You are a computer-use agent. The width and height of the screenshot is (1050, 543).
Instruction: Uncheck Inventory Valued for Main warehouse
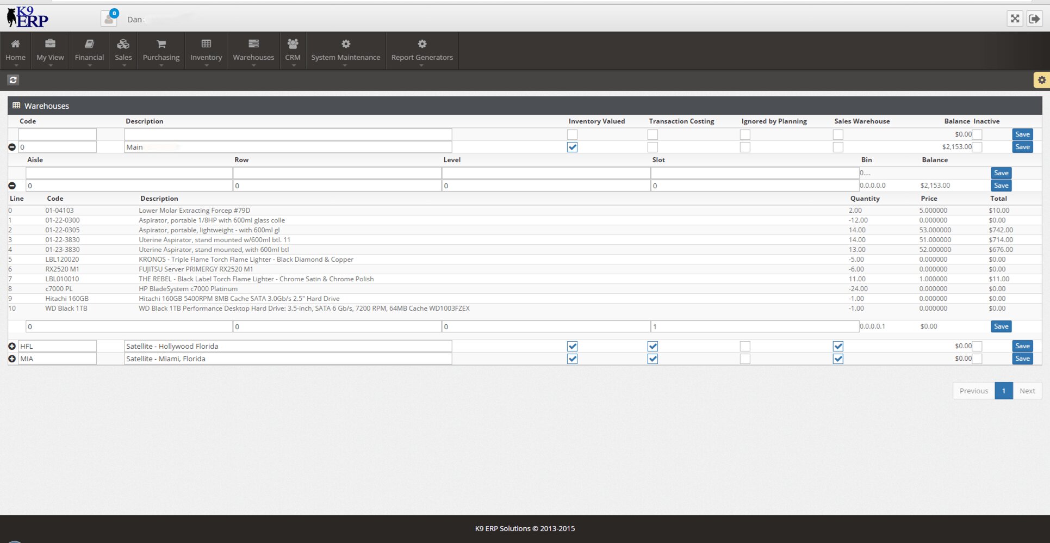[x=572, y=147]
